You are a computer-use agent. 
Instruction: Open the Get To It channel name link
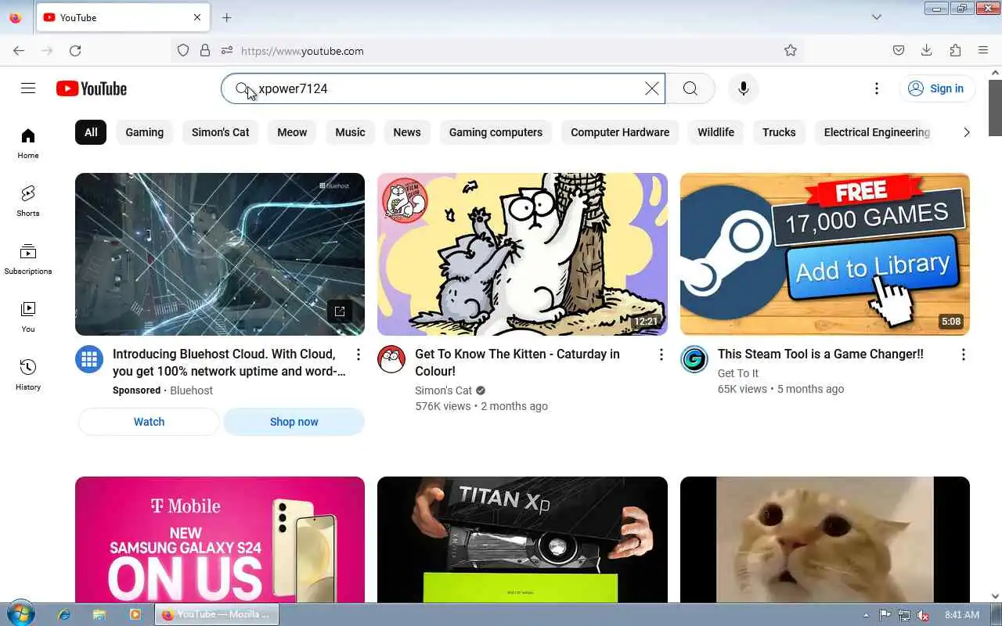coord(738,373)
